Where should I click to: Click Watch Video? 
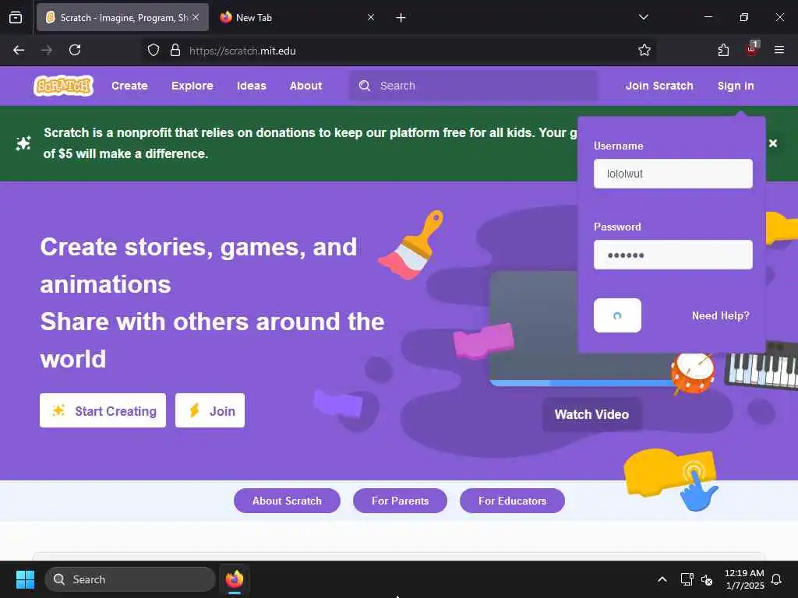[x=592, y=414]
